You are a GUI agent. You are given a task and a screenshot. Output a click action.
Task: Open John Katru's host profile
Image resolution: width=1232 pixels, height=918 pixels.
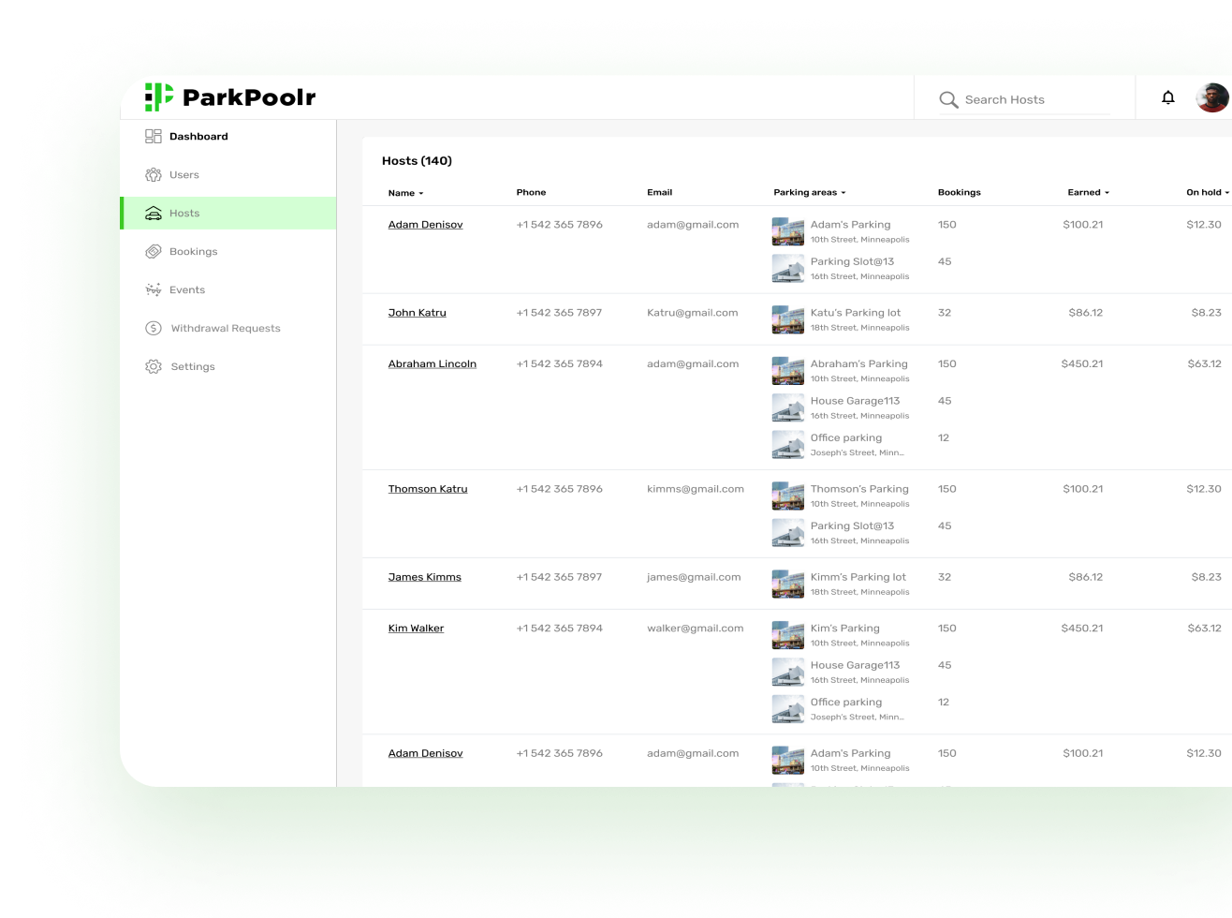417,312
